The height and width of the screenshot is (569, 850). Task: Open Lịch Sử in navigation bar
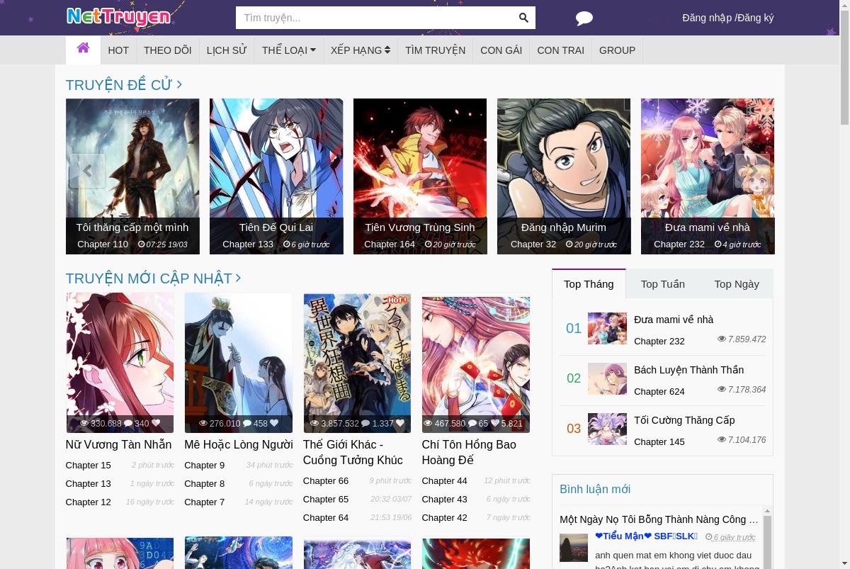click(227, 50)
